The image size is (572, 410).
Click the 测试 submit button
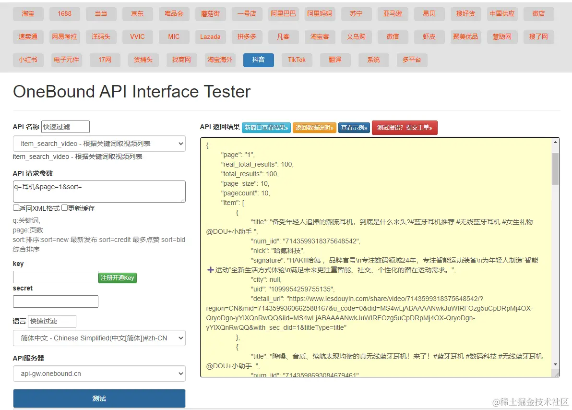pyautogui.click(x=99, y=398)
